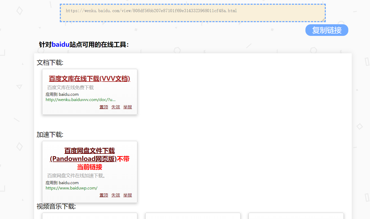Click the first card under 视频音乐下载
The height and width of the screenshot is (219, 370).
point(89,217)
